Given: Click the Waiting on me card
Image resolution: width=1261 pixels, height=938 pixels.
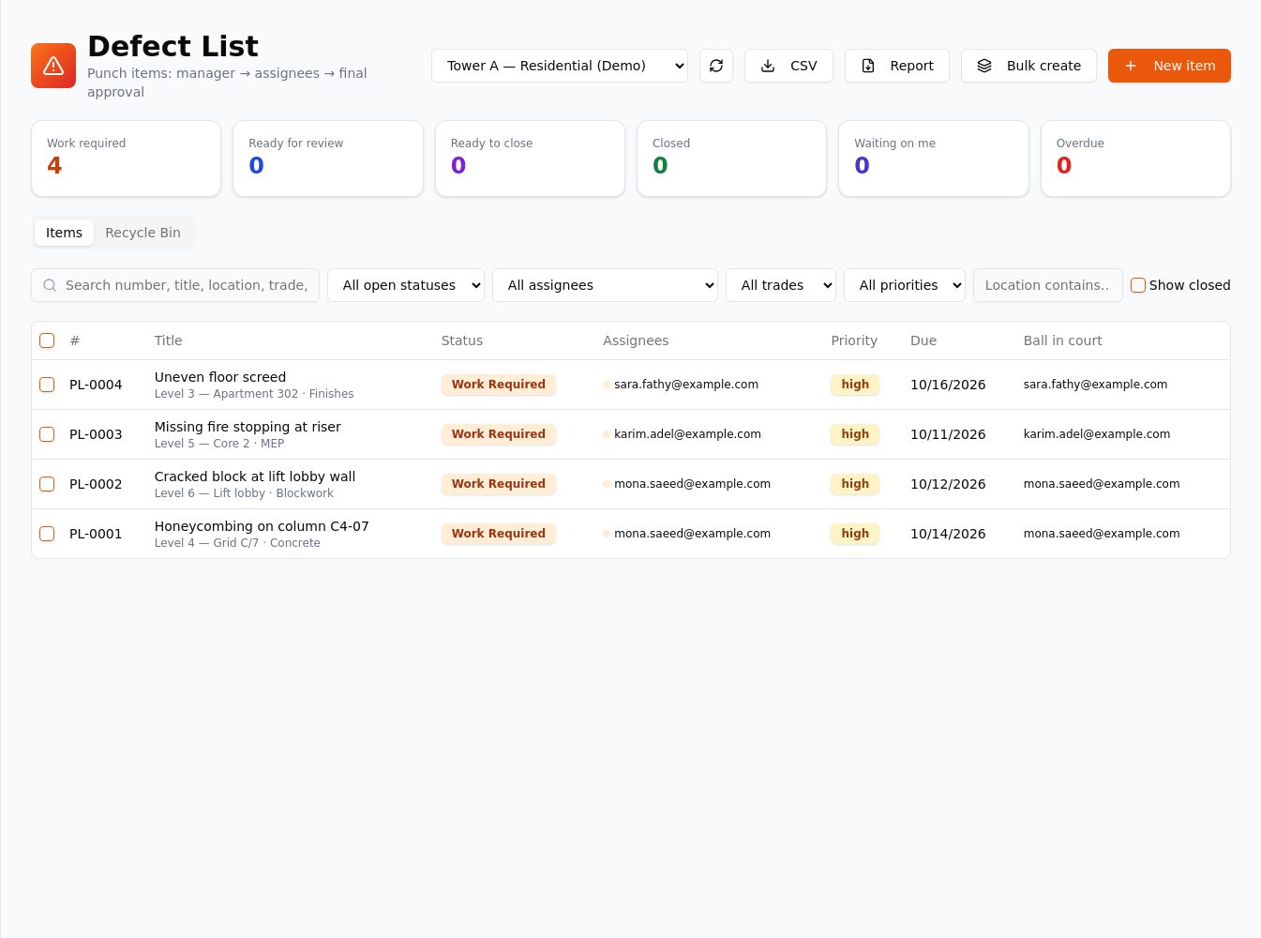Looking at the screenshot, I should 934,159.
